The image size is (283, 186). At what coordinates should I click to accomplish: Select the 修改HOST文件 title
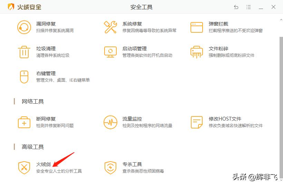point(225,119)
